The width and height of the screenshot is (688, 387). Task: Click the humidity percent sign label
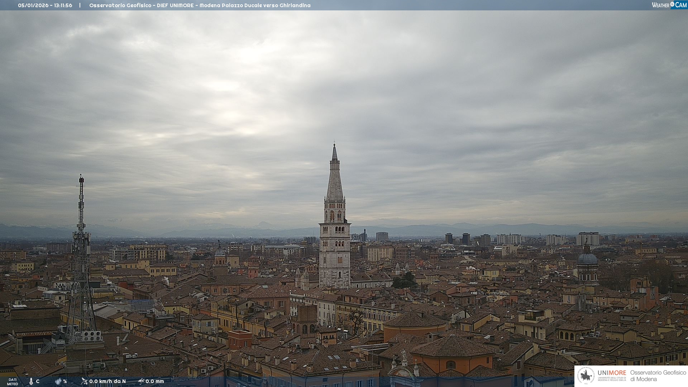[x=65, y=381]
